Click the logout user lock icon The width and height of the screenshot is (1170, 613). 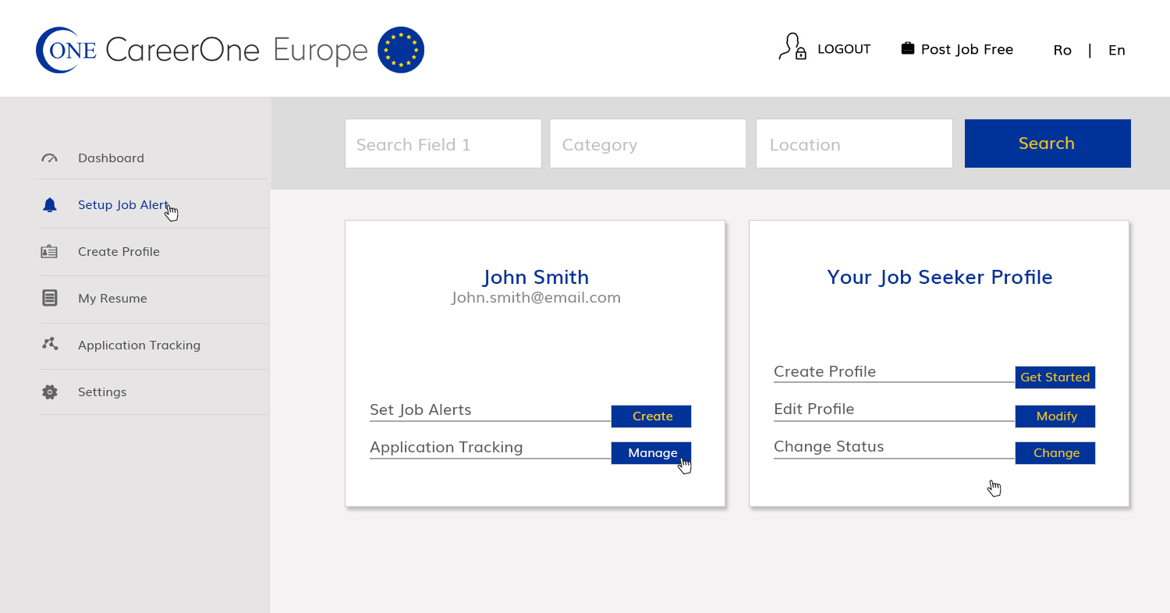coord(792,48)
